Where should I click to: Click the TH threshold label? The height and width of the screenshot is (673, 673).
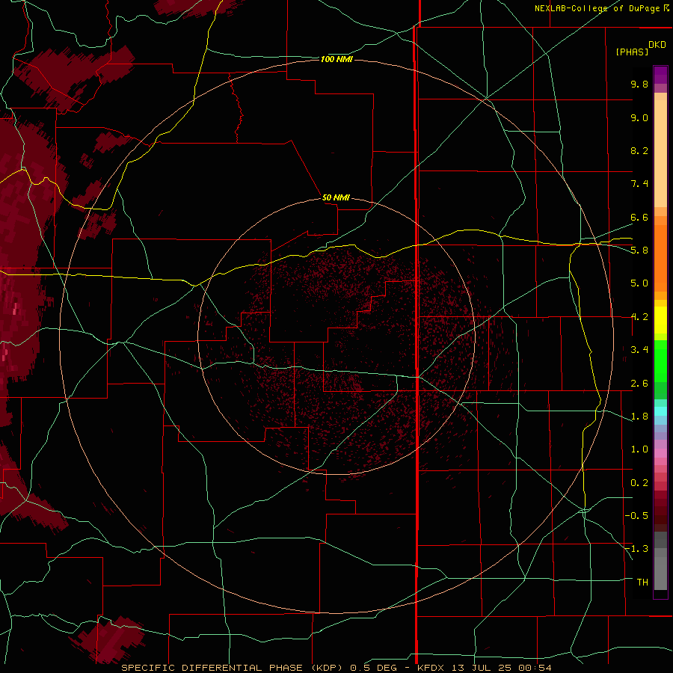pos(642,583)
